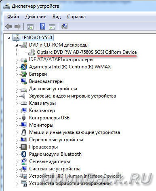
Task: Expand Дисковые устройства arrow
Action: [17, 89]
